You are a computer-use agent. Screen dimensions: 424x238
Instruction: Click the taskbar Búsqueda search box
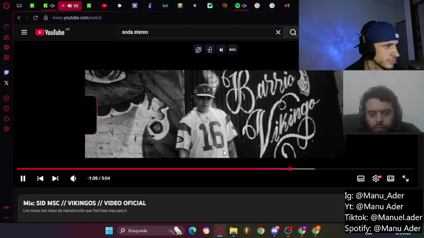pyautogui.click(x=151, y=231)
